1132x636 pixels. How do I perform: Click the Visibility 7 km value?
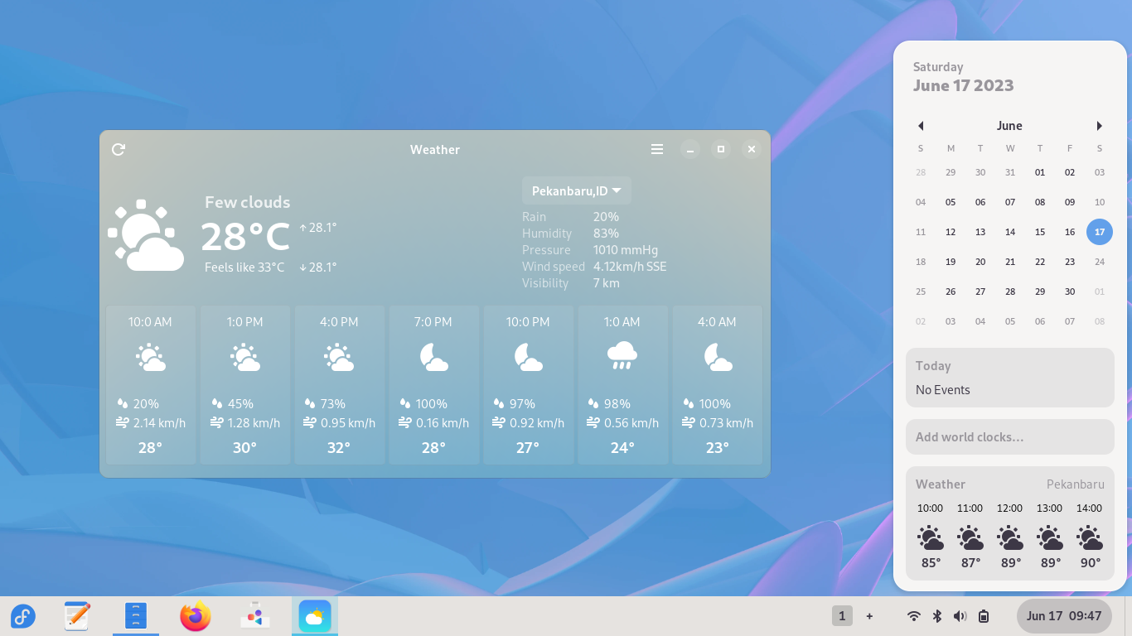[x=607, y=283]
